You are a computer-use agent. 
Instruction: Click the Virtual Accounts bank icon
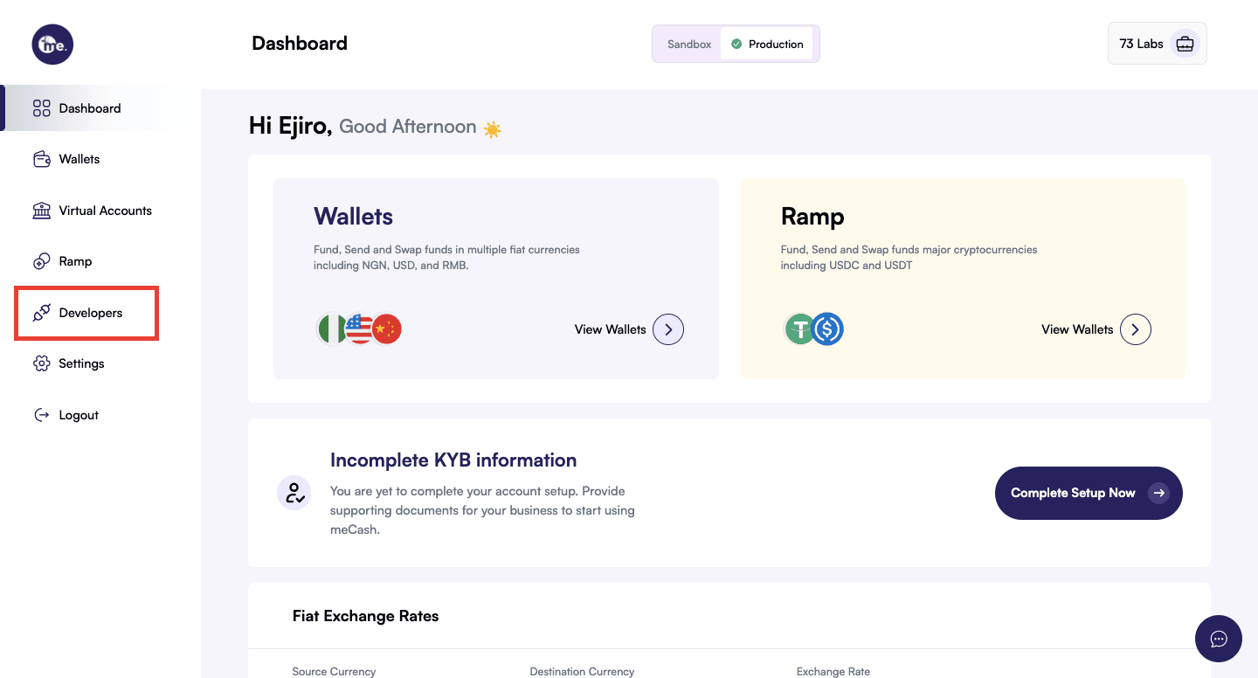click(x=41, y=211)
